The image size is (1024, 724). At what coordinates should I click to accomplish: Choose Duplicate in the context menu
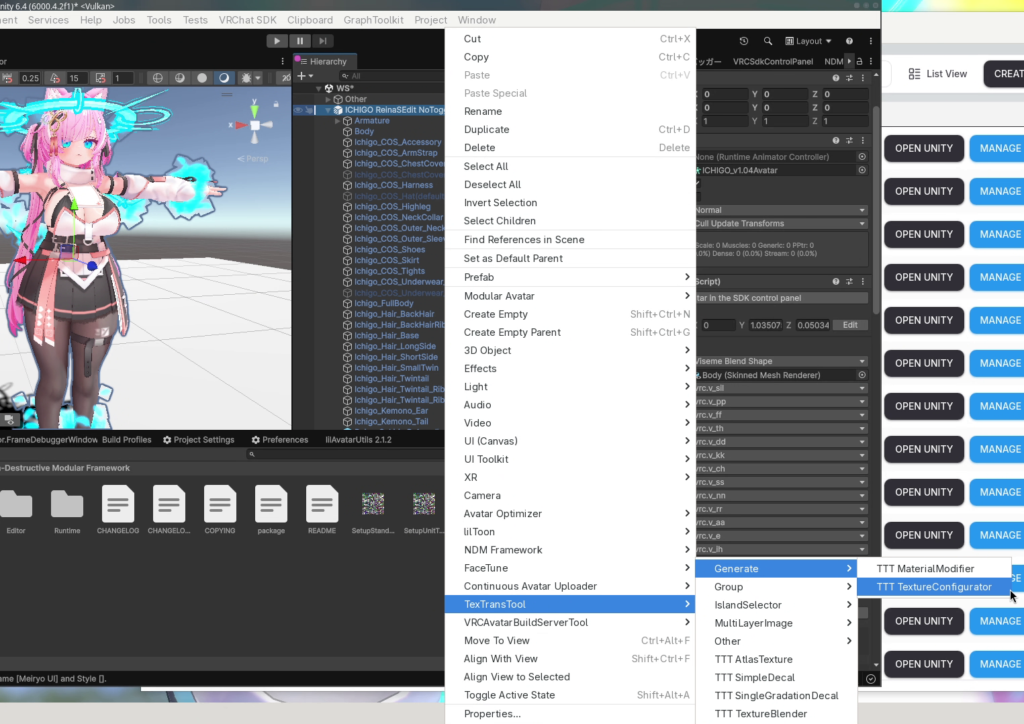point(570,130)
